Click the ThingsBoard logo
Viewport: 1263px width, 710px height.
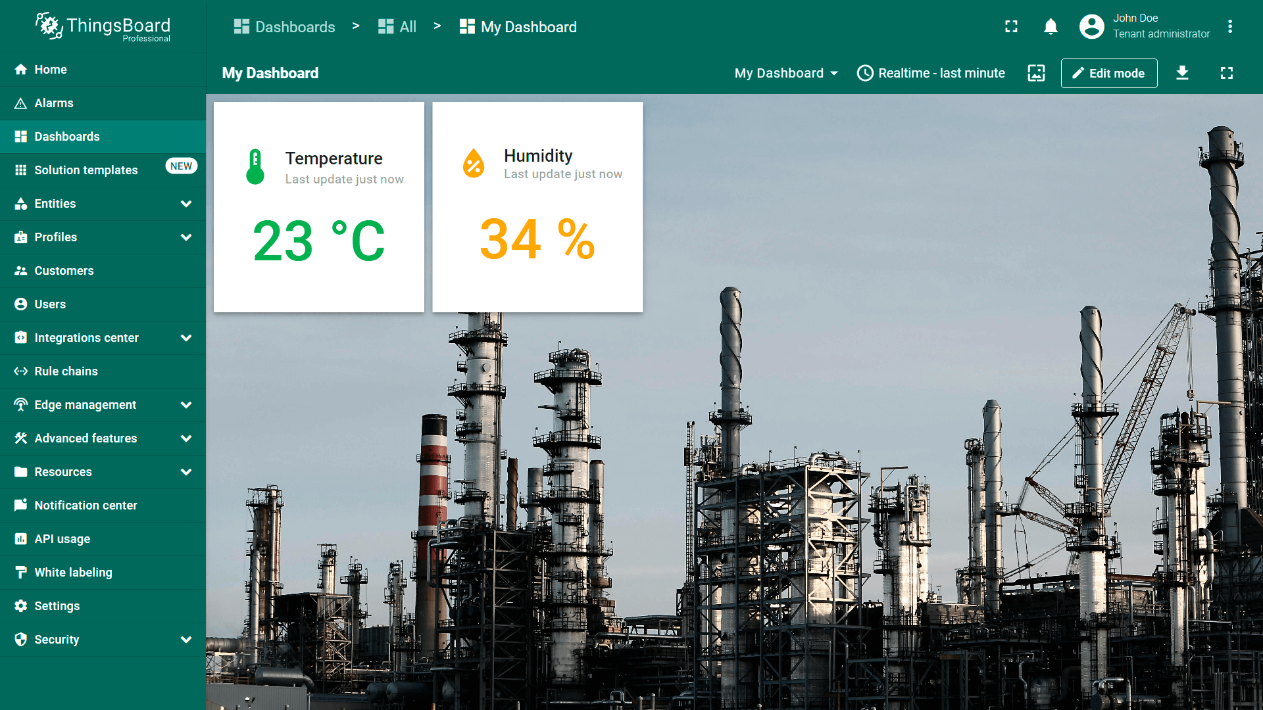[103, 27]
